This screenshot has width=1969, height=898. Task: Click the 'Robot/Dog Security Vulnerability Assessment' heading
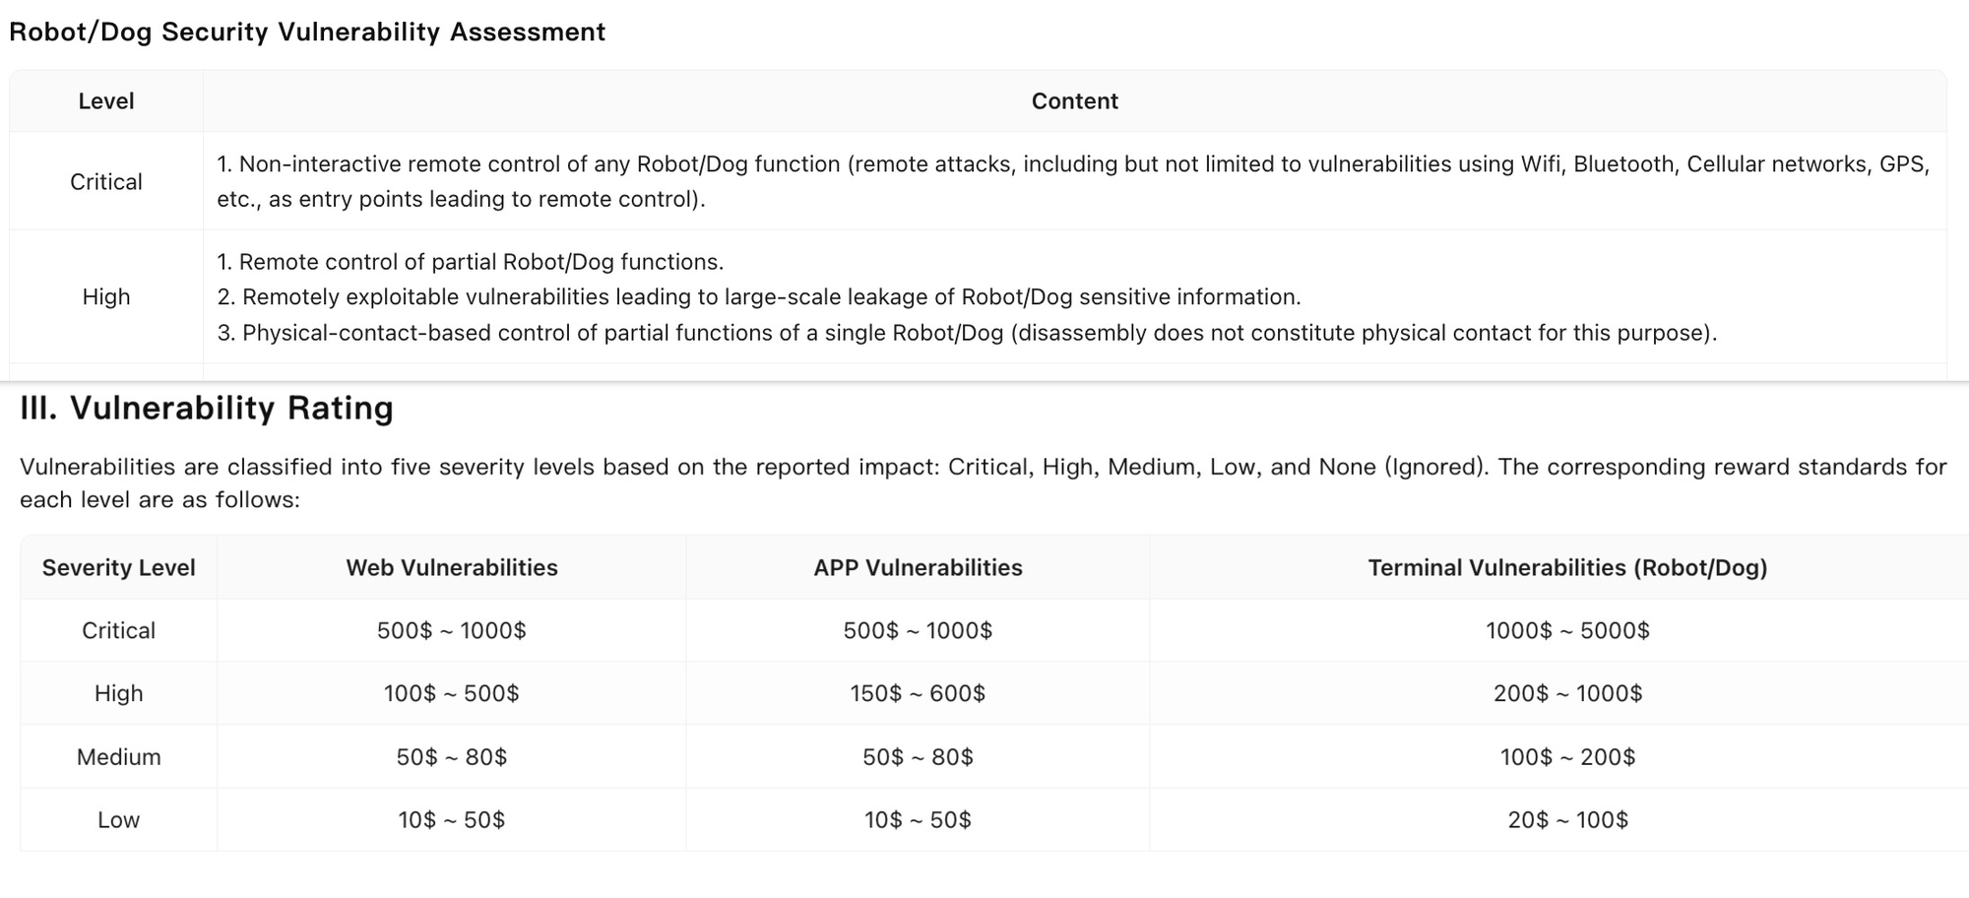[307, 32]
